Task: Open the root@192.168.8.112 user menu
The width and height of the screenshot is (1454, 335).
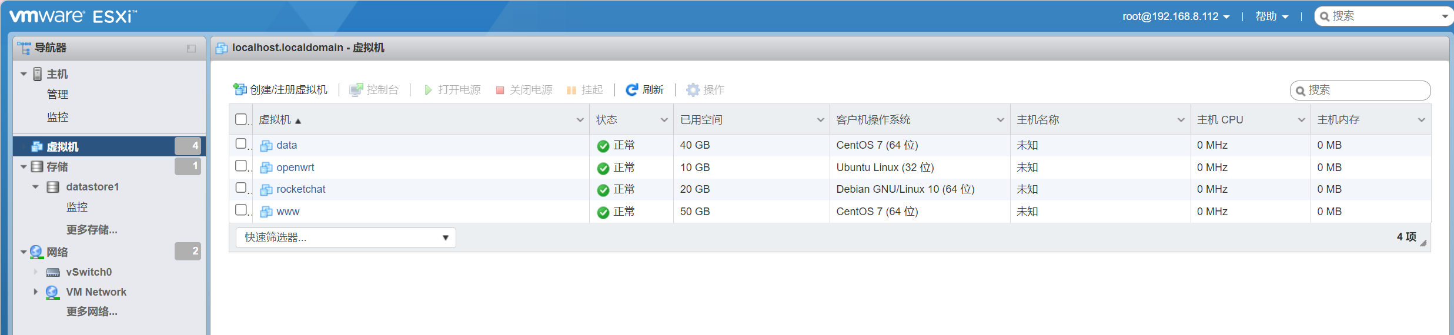Action: (x=1176, y=16)
